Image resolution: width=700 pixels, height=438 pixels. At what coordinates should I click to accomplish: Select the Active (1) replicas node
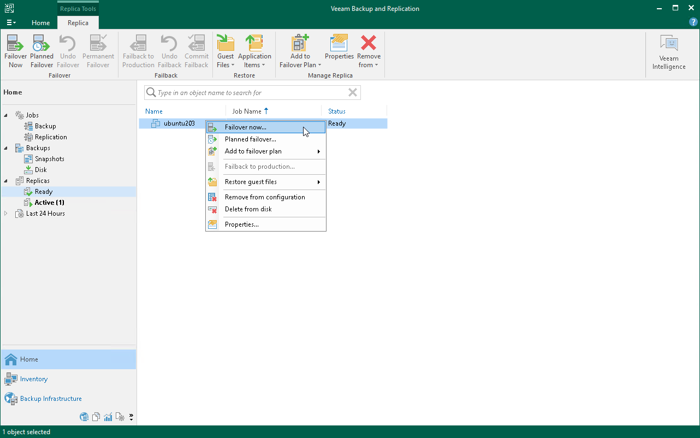tap(50, 203)
